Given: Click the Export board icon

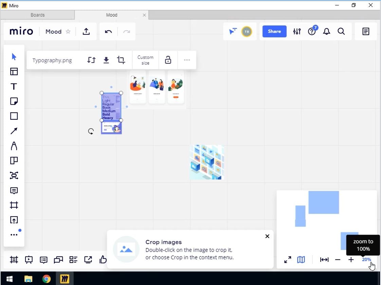Looking at the screenshot, I should [x=86, y=31].
